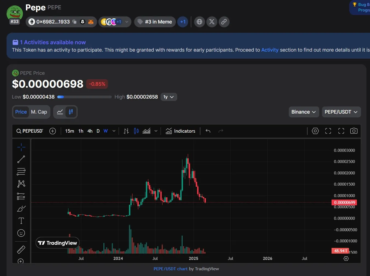Copy the contract address 0x6982...1933

click(x=74, y=22)
